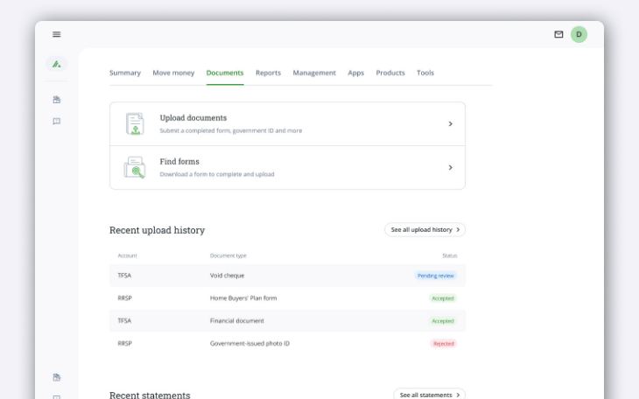639x399 pixels.
Task: Click the user avatar labeled D
Action: [x=579, y=34]
